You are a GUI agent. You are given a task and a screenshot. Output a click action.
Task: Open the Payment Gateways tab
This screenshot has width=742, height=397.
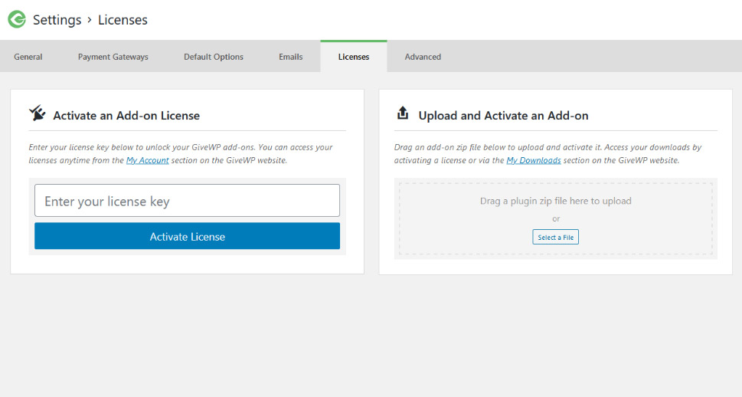(113, 57)
